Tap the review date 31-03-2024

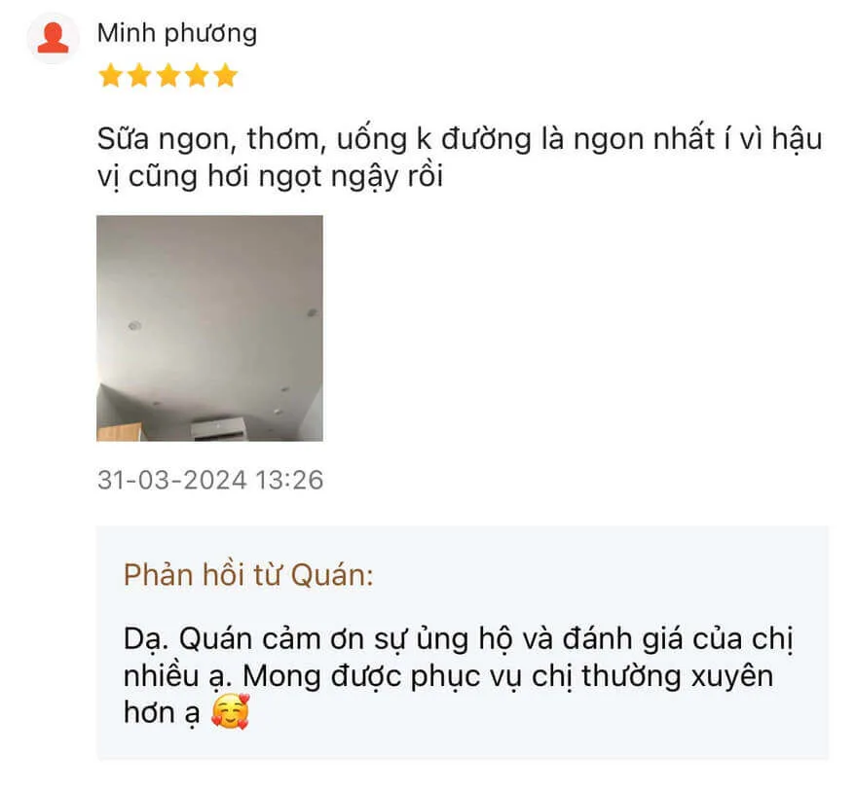171,480
